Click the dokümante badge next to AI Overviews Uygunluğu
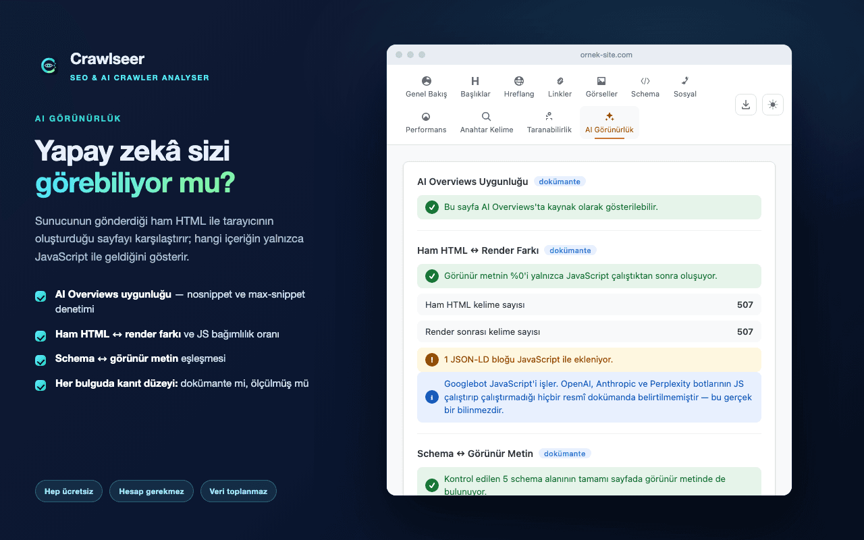Image resolution: width=864 pixels, height=540 pixels. (560, 182)
